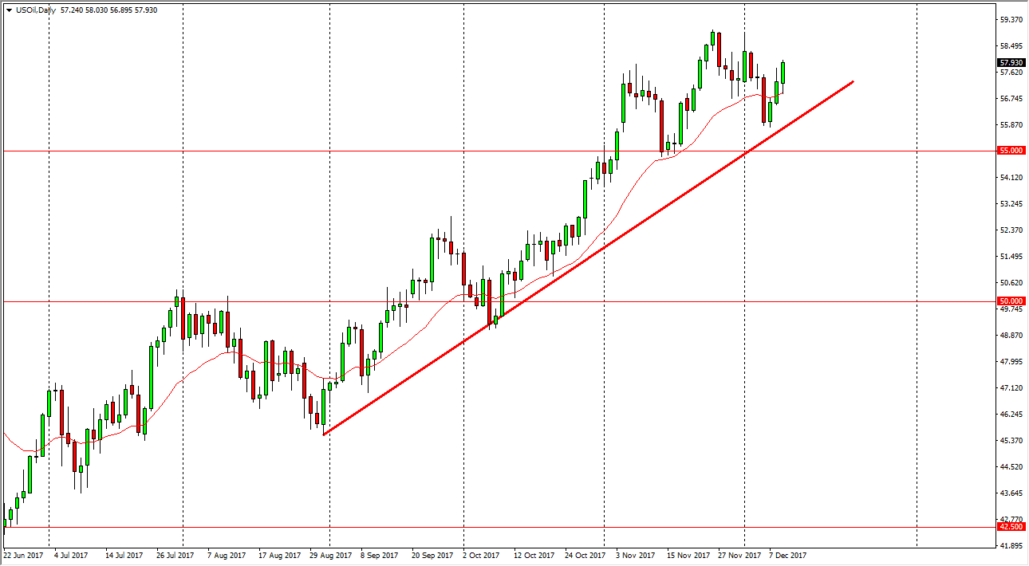
Task: Click the 26 Jul 2017 date label
Action: click(175, 555)
